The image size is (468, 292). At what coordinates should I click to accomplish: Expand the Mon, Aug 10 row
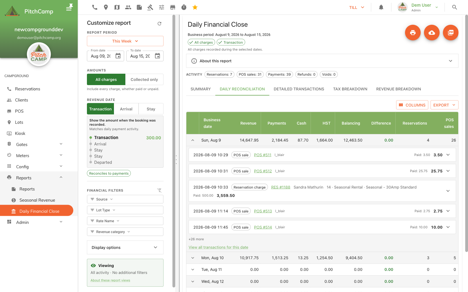pyautogui.click(x=193, y=258)
